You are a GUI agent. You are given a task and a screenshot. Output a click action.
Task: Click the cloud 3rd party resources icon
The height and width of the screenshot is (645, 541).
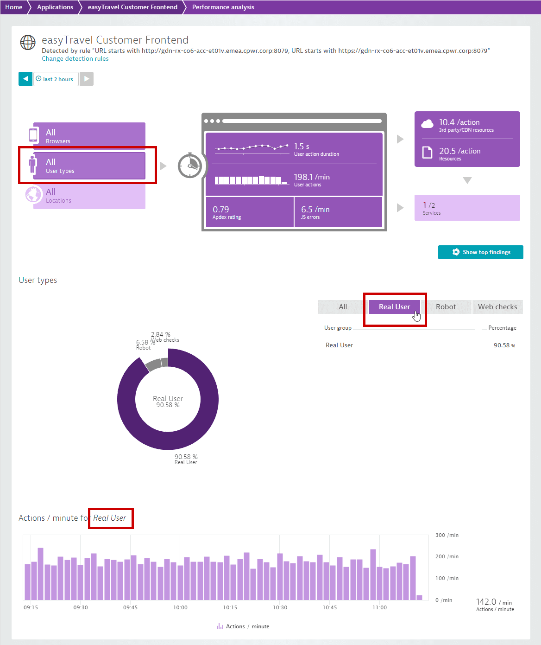pos(427,124)
